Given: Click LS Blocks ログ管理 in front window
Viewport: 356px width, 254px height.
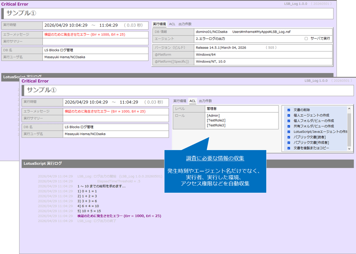Looking at the screenshot, I should [x=79, y=127].
